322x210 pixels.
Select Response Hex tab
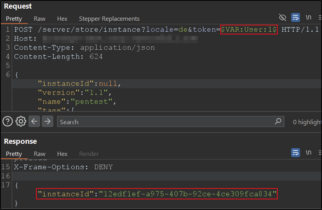coord(62,154)
